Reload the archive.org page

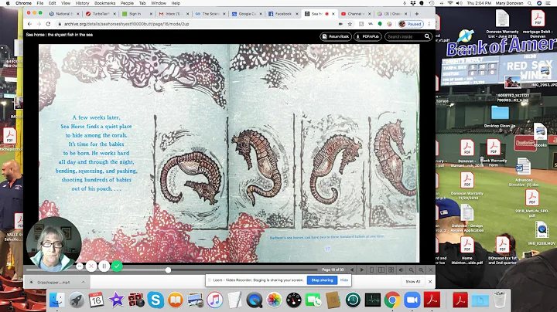(x=48, y=24)
